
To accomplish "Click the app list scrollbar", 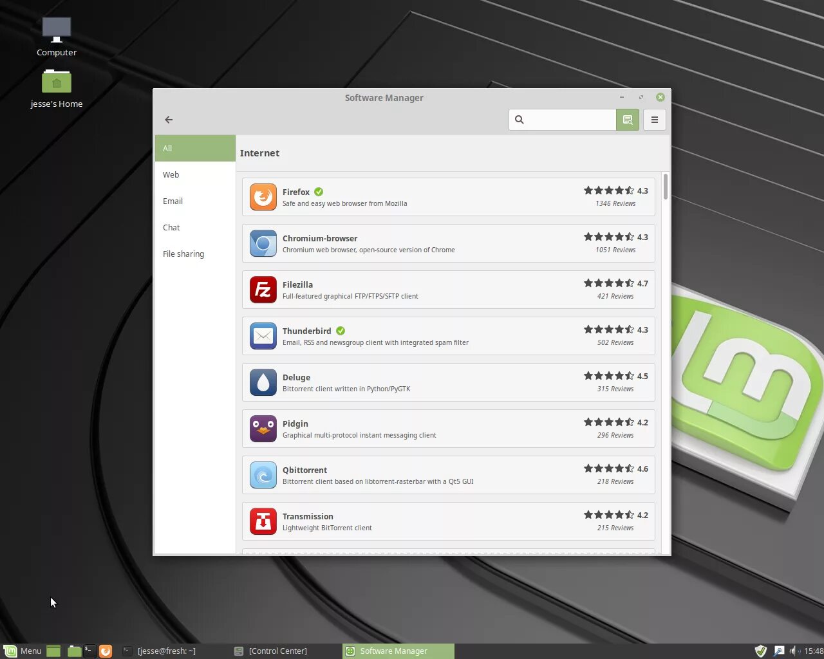I will pyautogui.click(x=665, y=187).
